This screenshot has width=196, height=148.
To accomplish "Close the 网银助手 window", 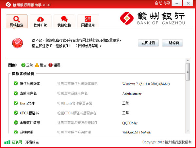I will [188, 3].
